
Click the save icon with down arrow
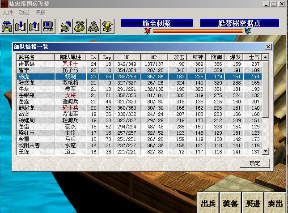[x=20, y=26]
